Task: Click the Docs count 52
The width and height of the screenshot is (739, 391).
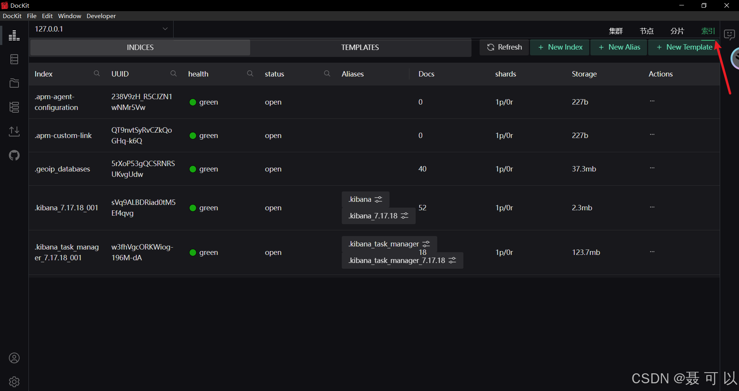Action: (422, 208)
